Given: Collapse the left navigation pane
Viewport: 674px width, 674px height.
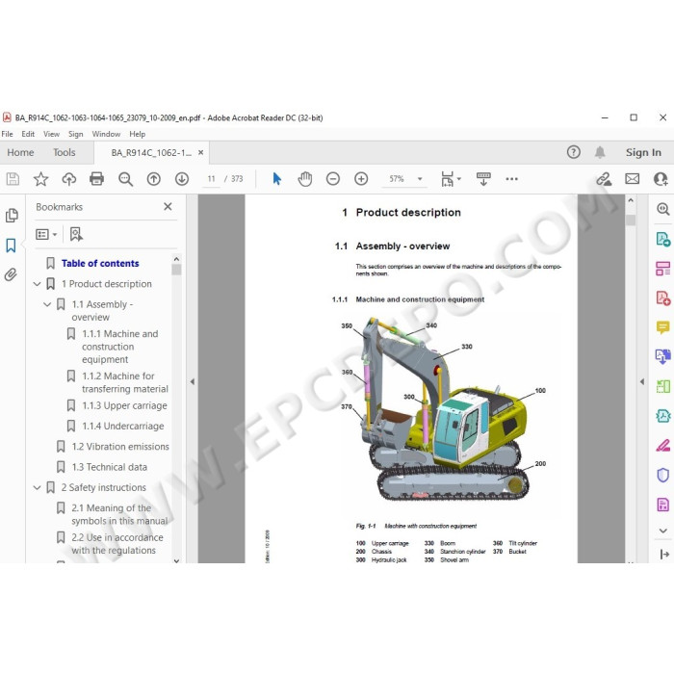Looking at the screenshot, I should (193, 381).
